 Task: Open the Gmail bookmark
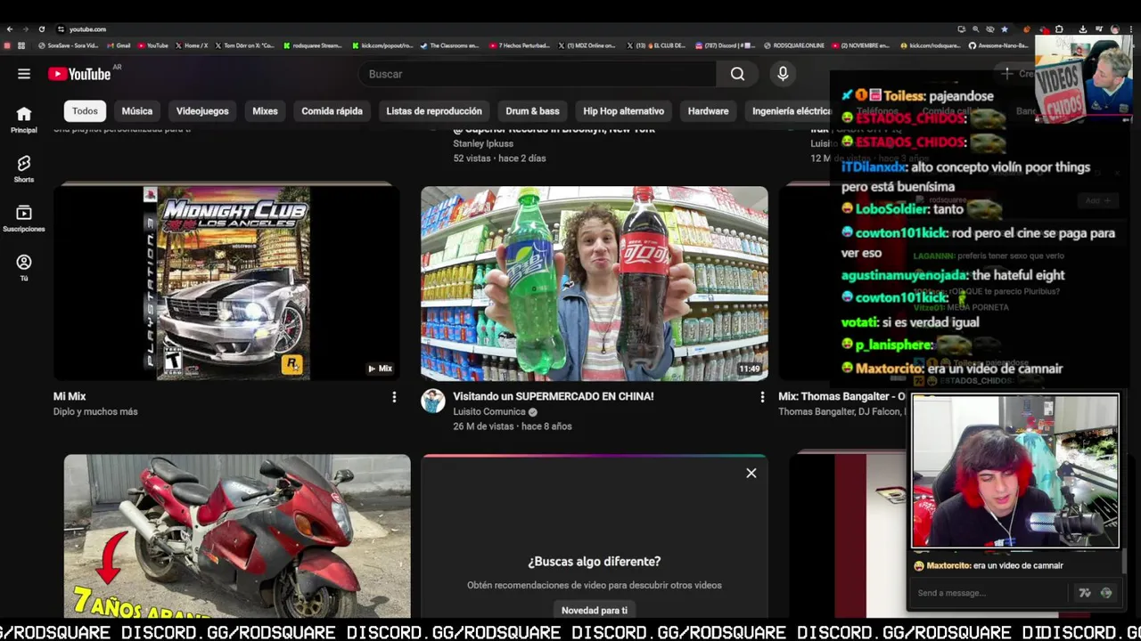(119, 45)
